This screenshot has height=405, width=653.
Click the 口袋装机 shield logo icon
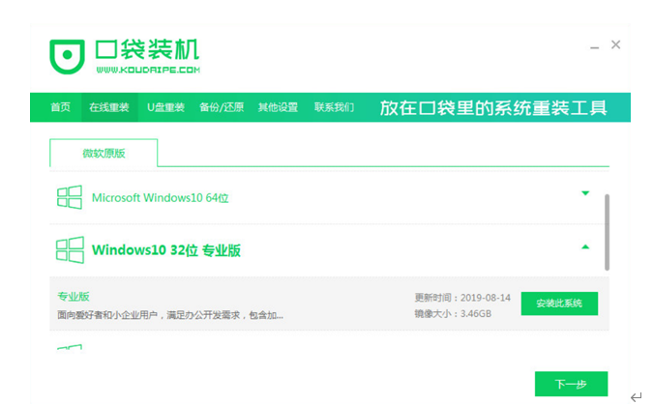coord(67,56)
